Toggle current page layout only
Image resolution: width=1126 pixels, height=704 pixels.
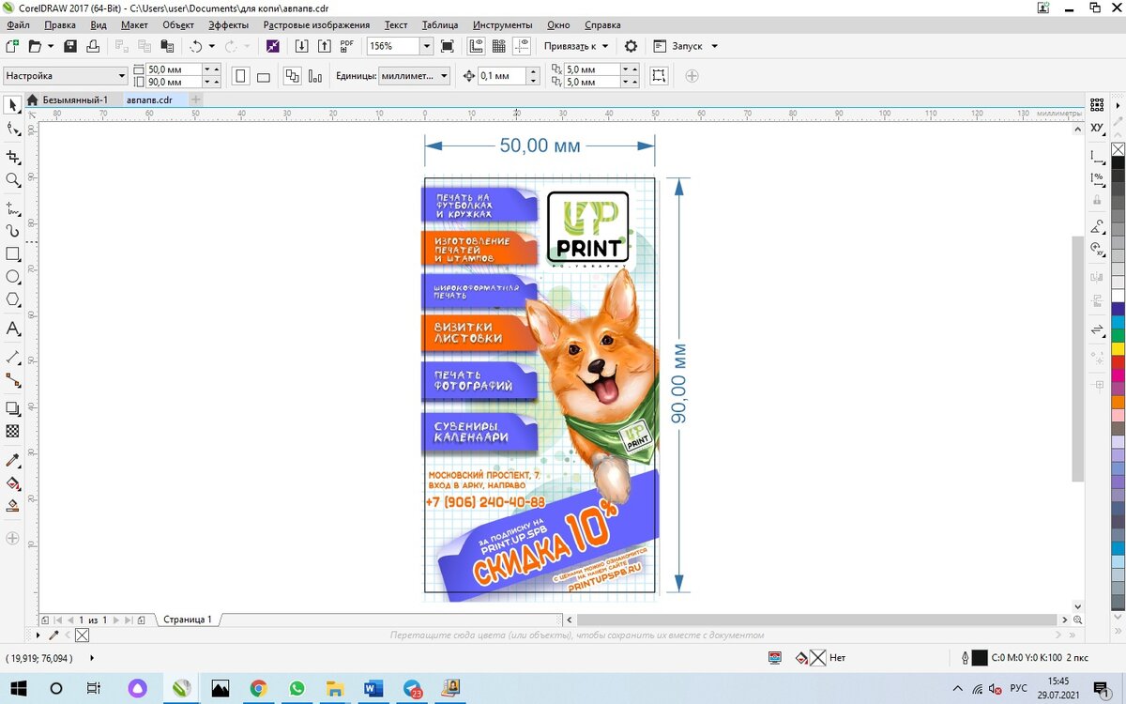click(x=315, y=76)
